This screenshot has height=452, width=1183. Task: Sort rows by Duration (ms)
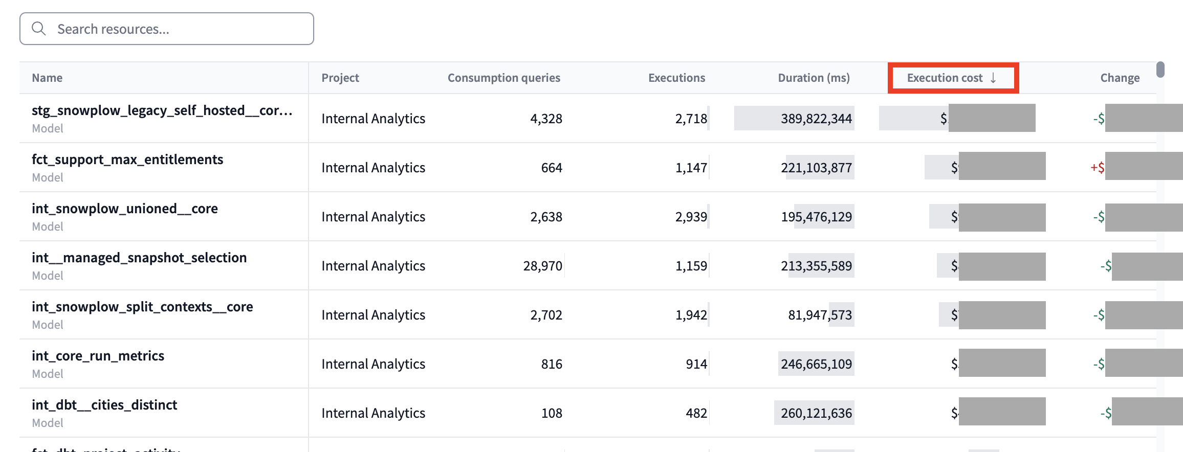click(814, 77)
